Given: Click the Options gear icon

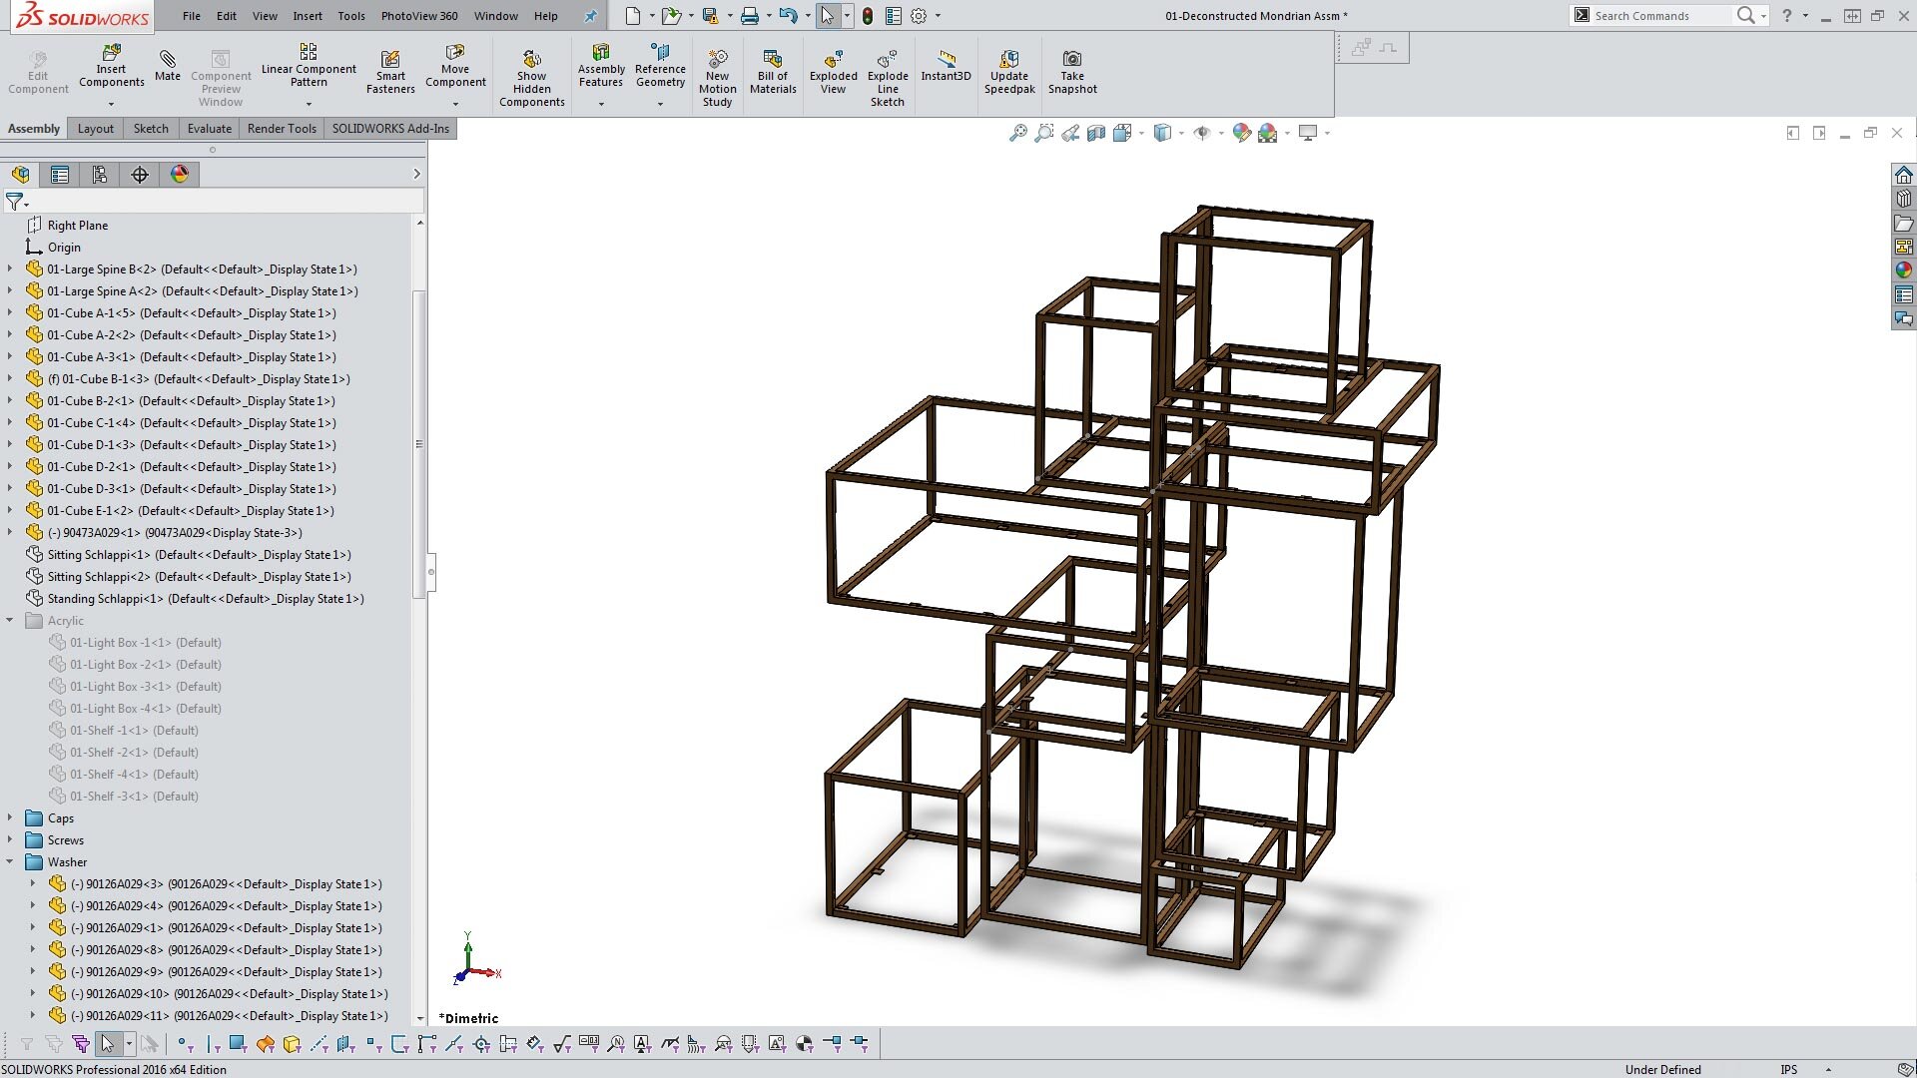Looking at the screenshot, I should (x=919, y=16).
